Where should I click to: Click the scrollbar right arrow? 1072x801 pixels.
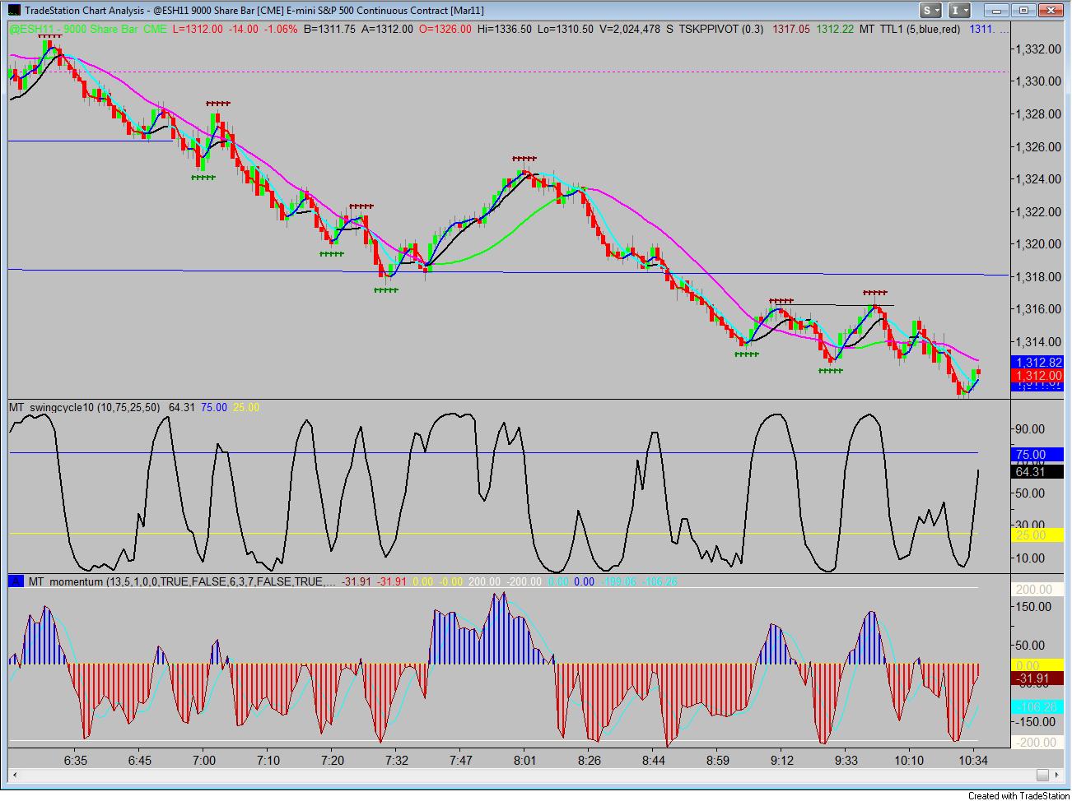(x=1056, y=775)
